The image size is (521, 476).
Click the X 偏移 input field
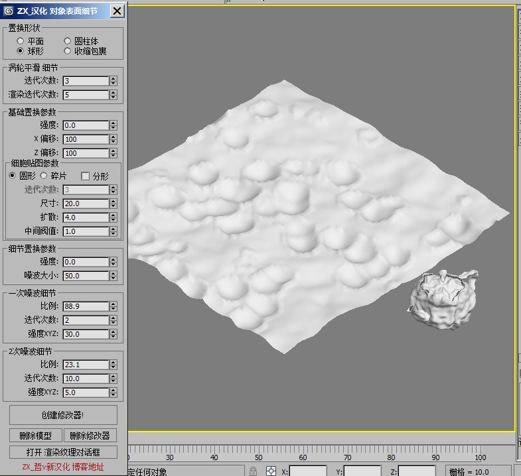[86, 139]
